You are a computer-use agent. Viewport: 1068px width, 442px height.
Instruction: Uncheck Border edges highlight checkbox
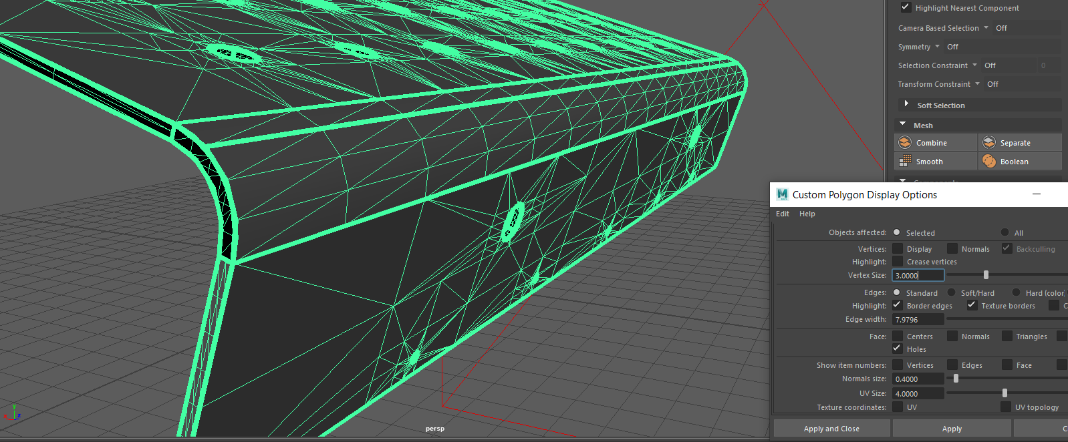[x=898, y=305]
